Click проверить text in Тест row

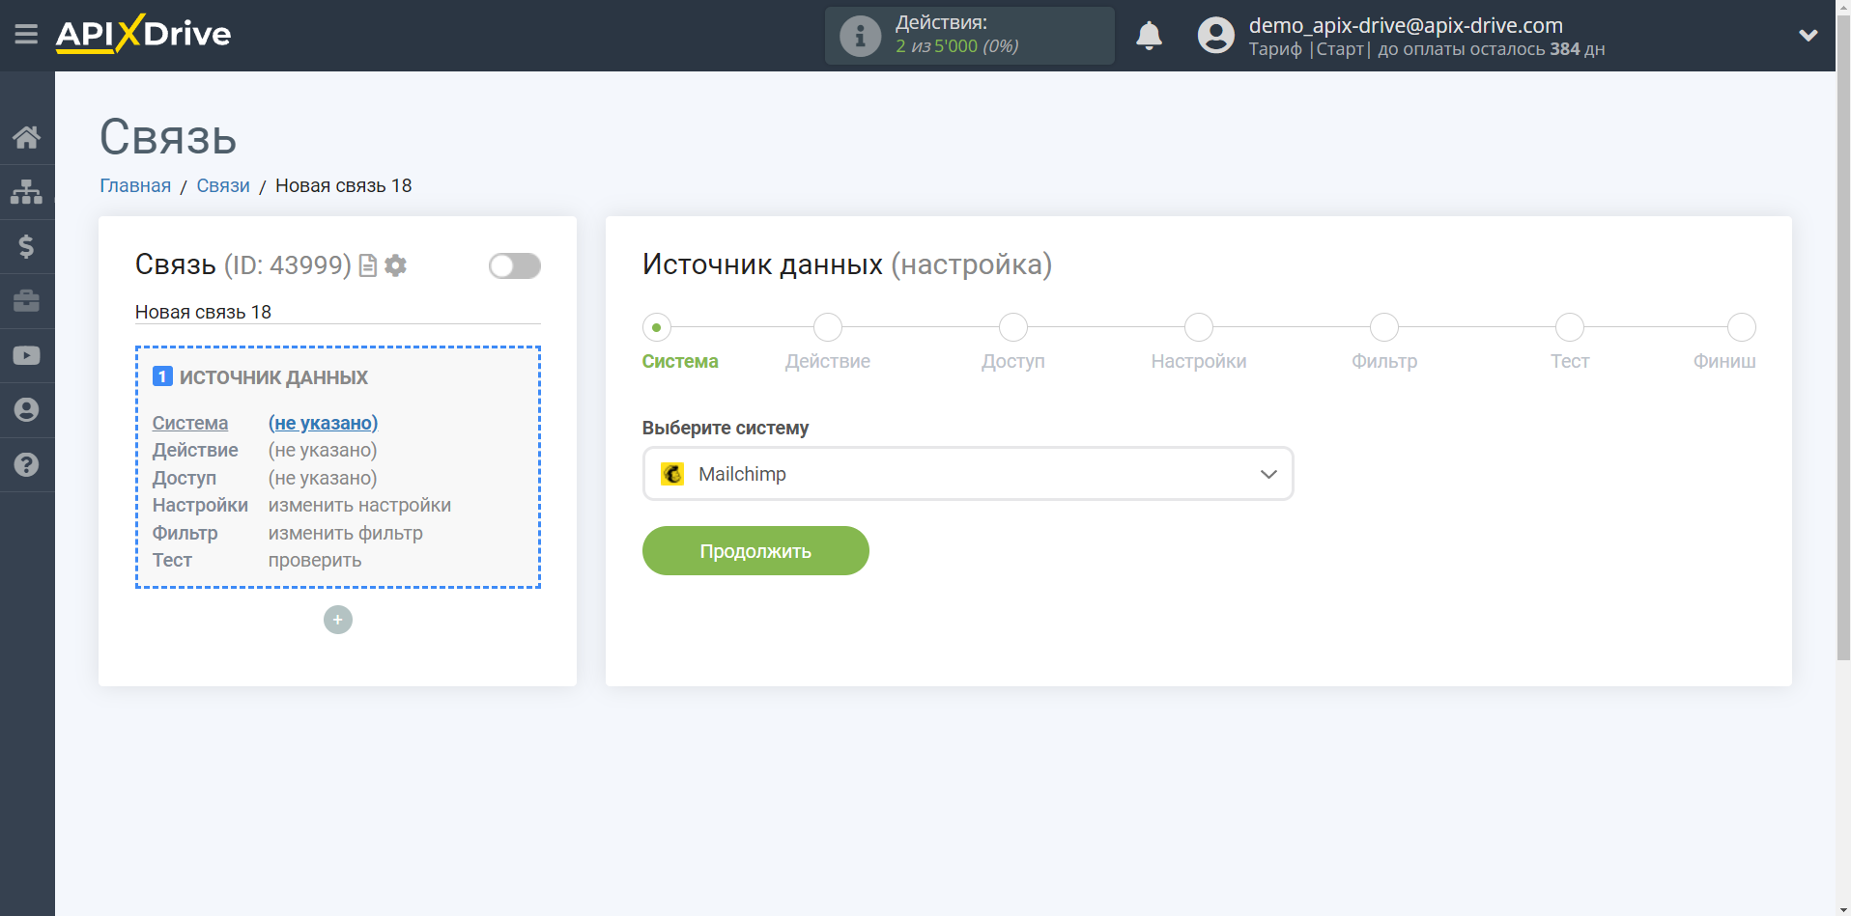pyautogui.click(x=315, y=560)
